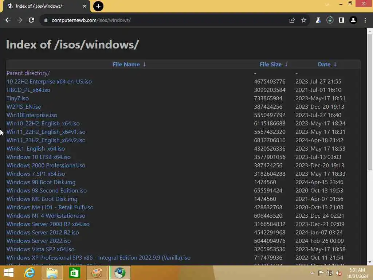373x280 pixels.
Task: Download Win11_22H2_English_x64v1.iso
Action: point(46,132)
